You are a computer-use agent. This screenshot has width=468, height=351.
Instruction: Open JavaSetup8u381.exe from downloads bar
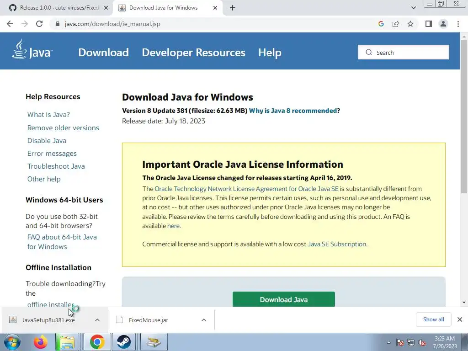point(48,320)
